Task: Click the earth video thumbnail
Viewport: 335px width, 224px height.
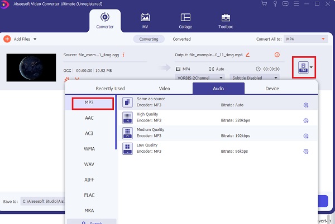Action: click(x=31, y=67)
